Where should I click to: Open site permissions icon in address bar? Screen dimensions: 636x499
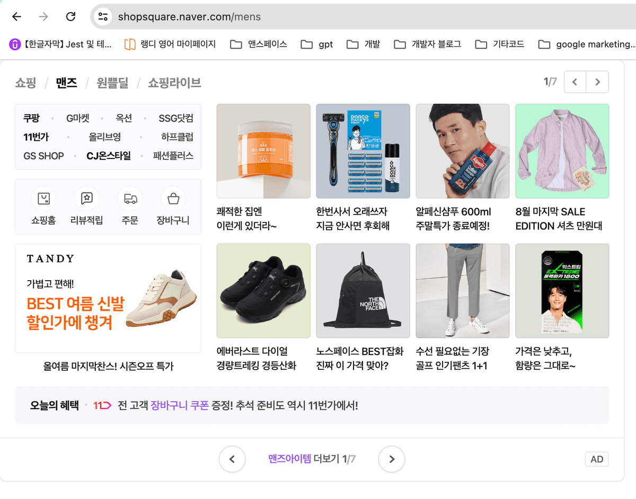(x=102, y=16)
